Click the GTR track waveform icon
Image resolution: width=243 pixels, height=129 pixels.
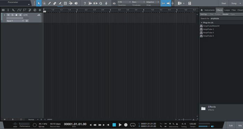[x=39, y=15]
